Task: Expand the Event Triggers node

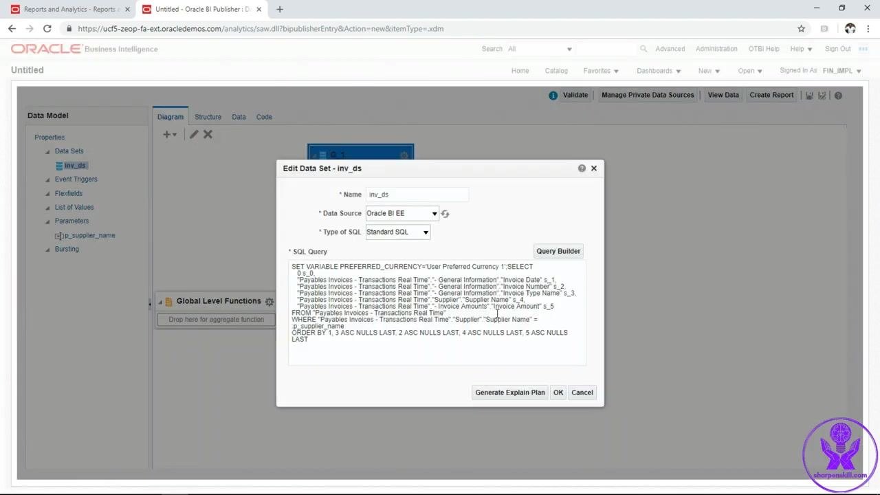Action: (47, 180)
